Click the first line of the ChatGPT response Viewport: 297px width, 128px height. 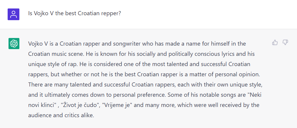(x=137, y=44)
